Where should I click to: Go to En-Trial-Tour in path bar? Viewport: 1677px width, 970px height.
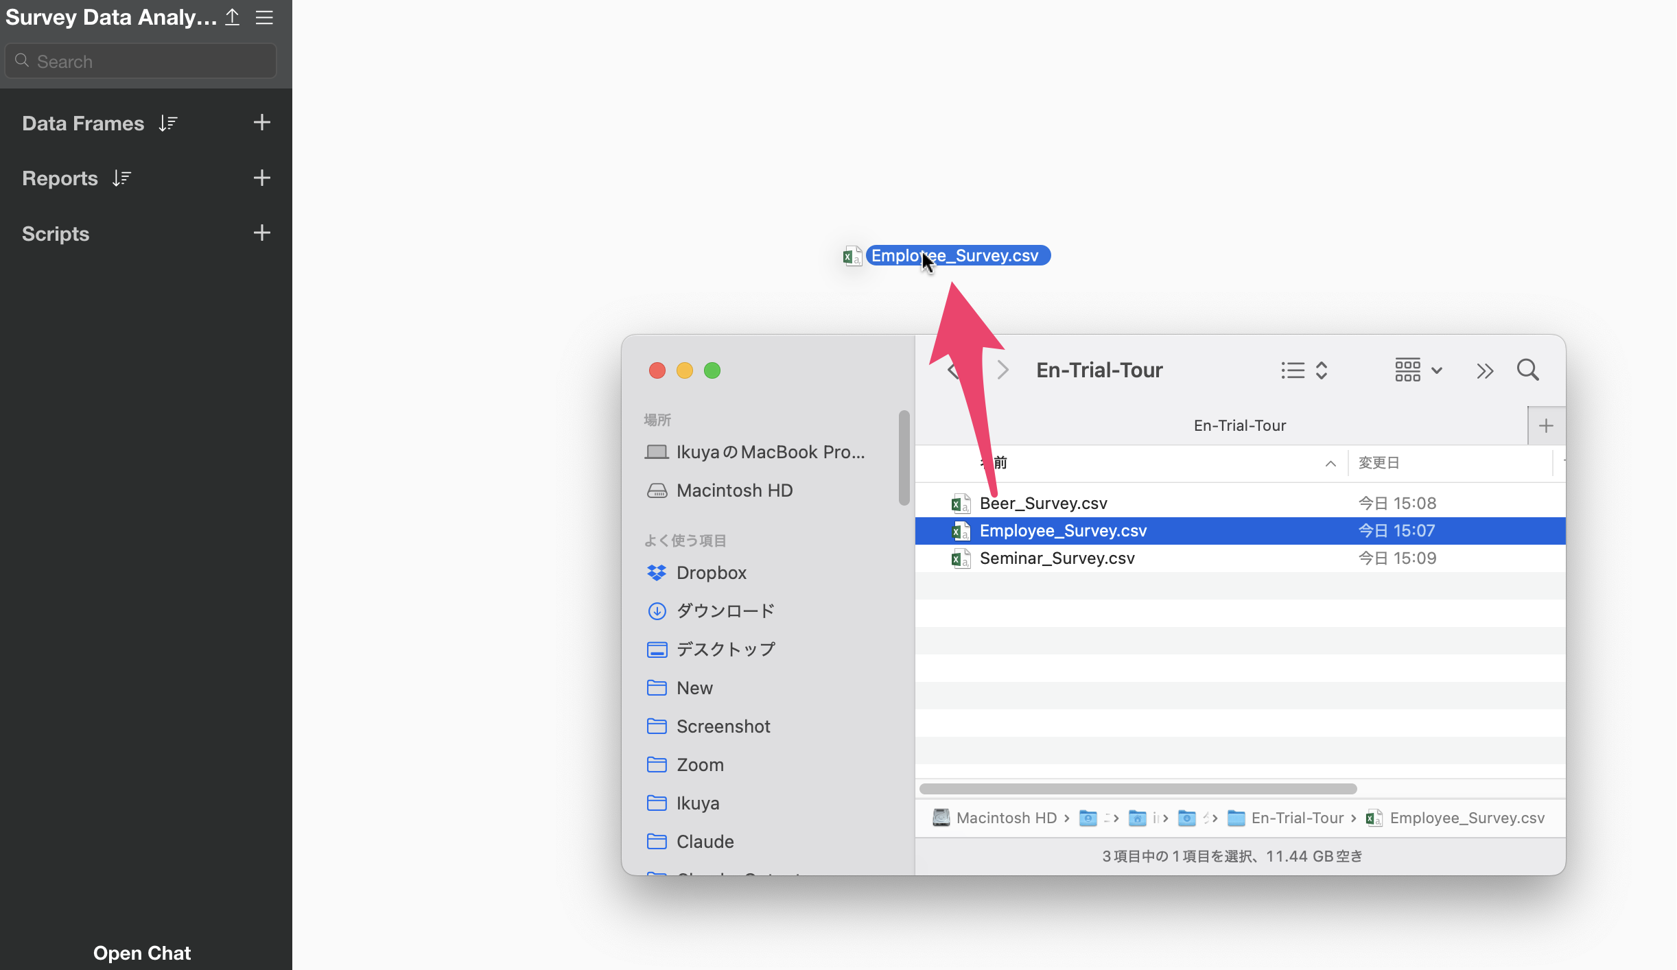coord(1296,818)
